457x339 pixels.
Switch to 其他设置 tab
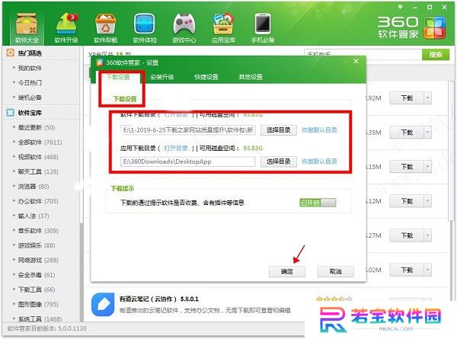coord(251,77)
